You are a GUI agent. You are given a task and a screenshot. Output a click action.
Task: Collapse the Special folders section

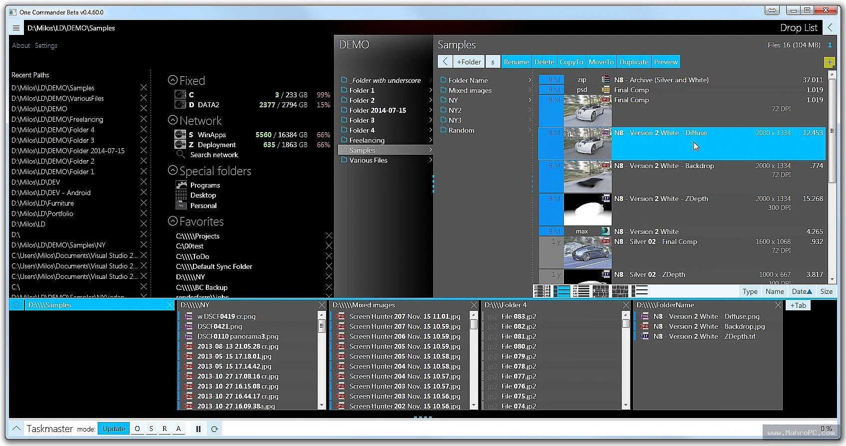pyautogui.click(x=173, y=171)
